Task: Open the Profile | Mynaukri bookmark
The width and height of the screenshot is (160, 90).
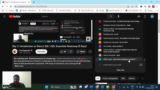Action: pyautogui.click(x=46, y=10)
